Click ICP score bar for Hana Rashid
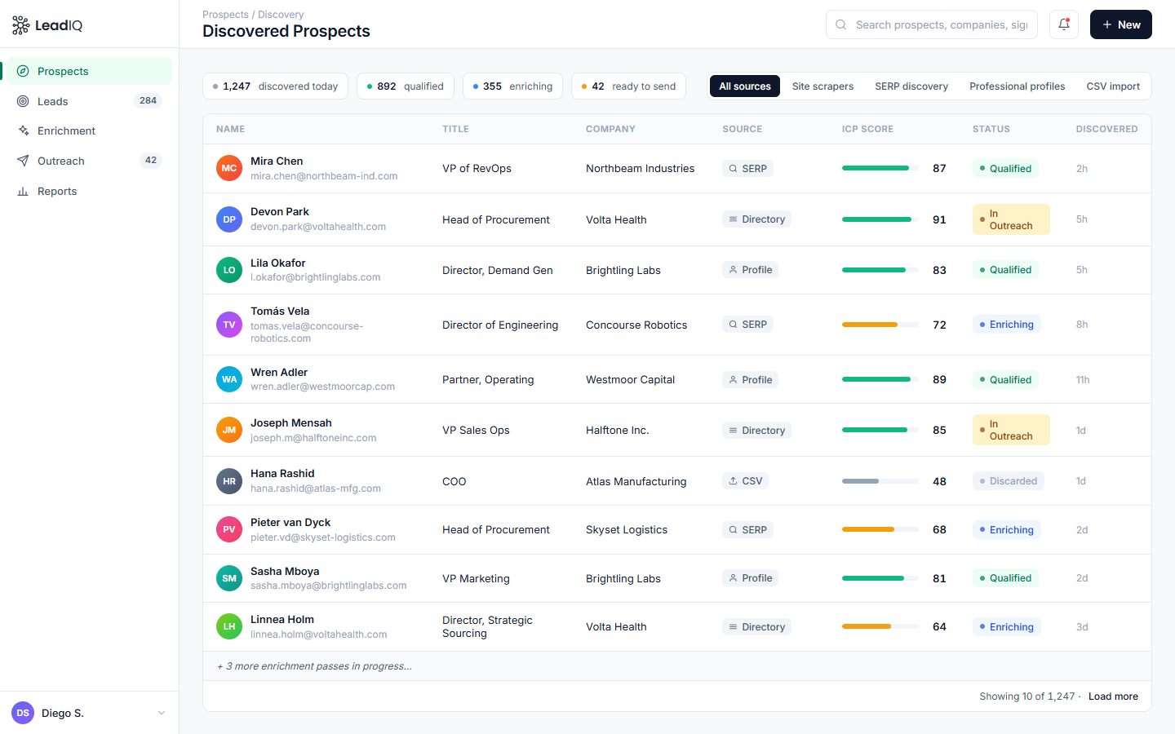 880,481
